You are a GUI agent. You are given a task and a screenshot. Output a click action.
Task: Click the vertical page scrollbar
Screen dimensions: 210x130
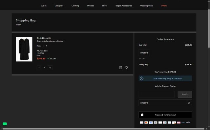click(209, 29)
